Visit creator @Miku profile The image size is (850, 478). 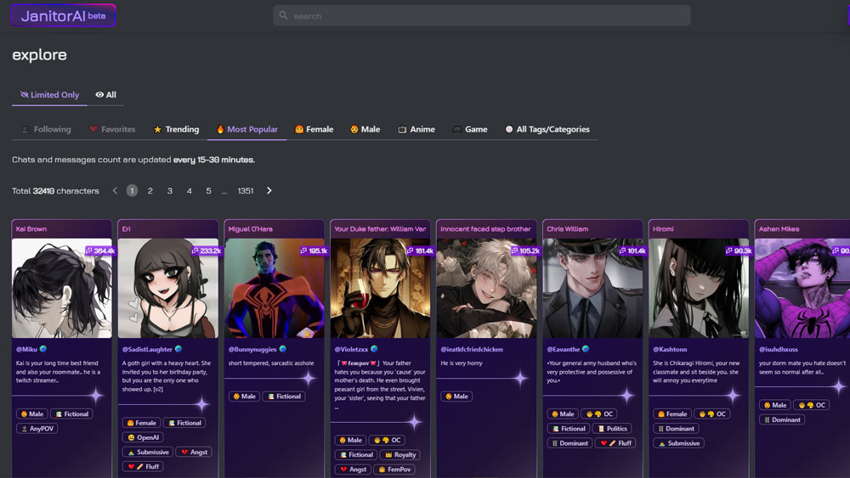(26, 349)
